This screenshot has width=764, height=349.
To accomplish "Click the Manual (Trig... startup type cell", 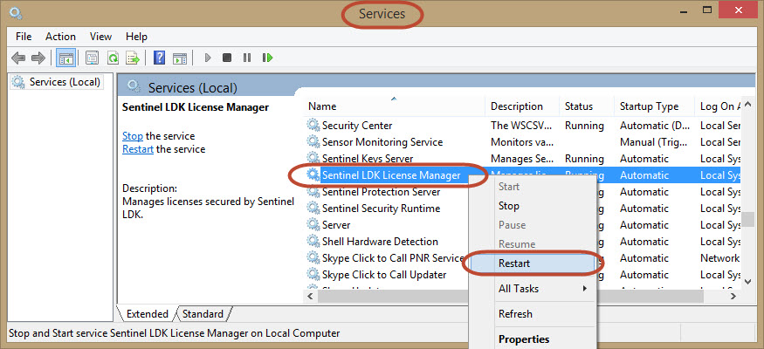I will pyautogui.click(x=654, y=142).
